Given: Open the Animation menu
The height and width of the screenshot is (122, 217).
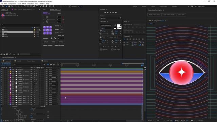Looking at the screenshot, I should click(31, 4).
